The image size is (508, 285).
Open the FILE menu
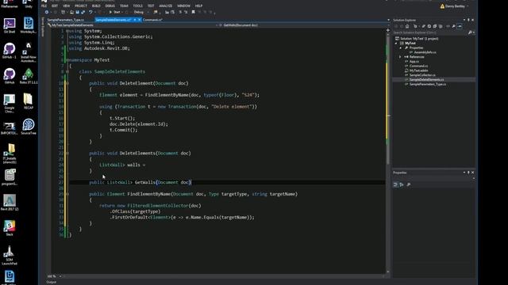44,6
